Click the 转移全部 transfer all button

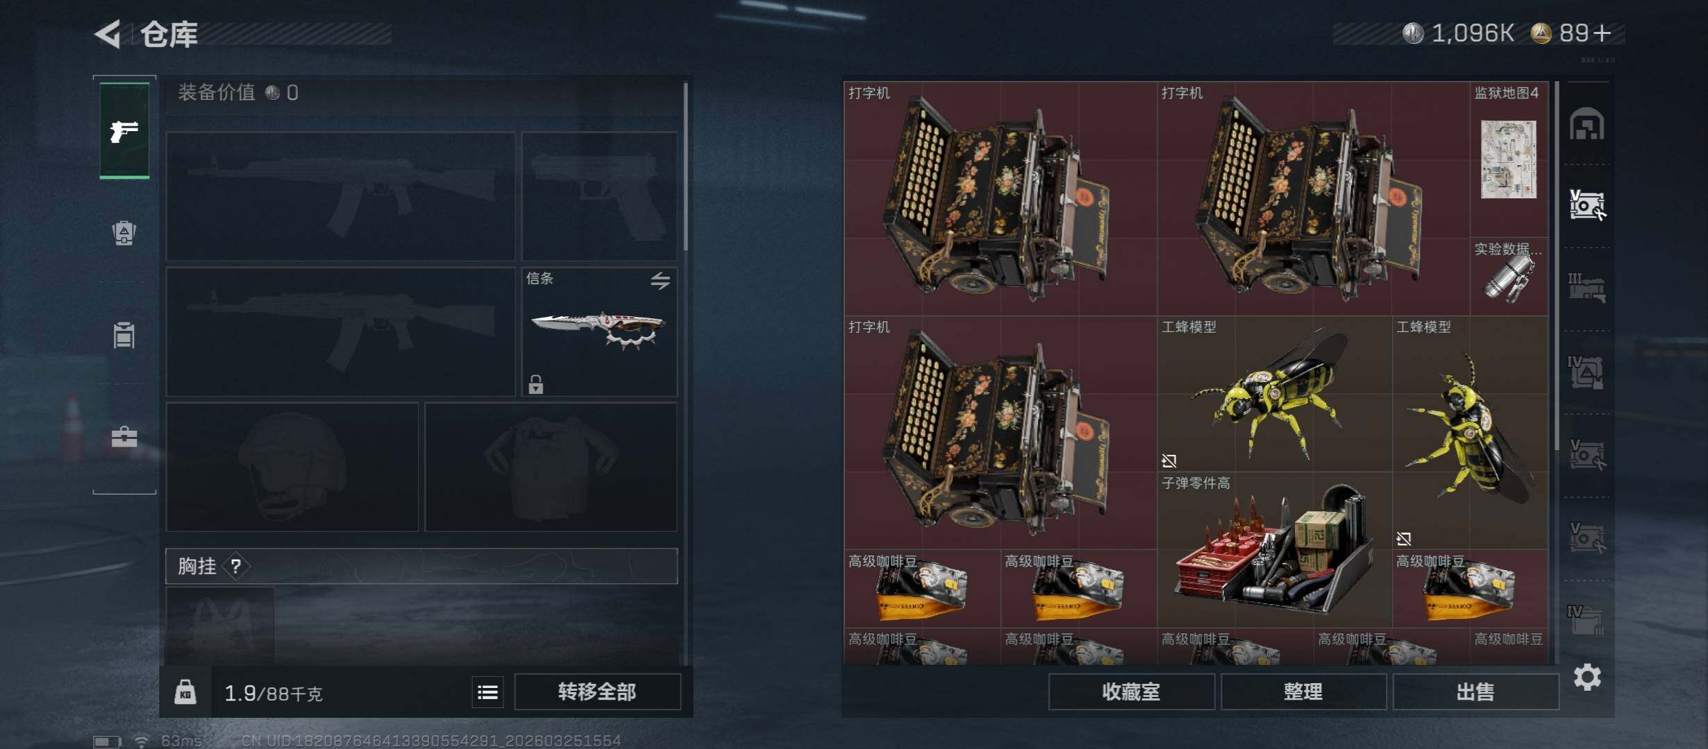(597, 692)
